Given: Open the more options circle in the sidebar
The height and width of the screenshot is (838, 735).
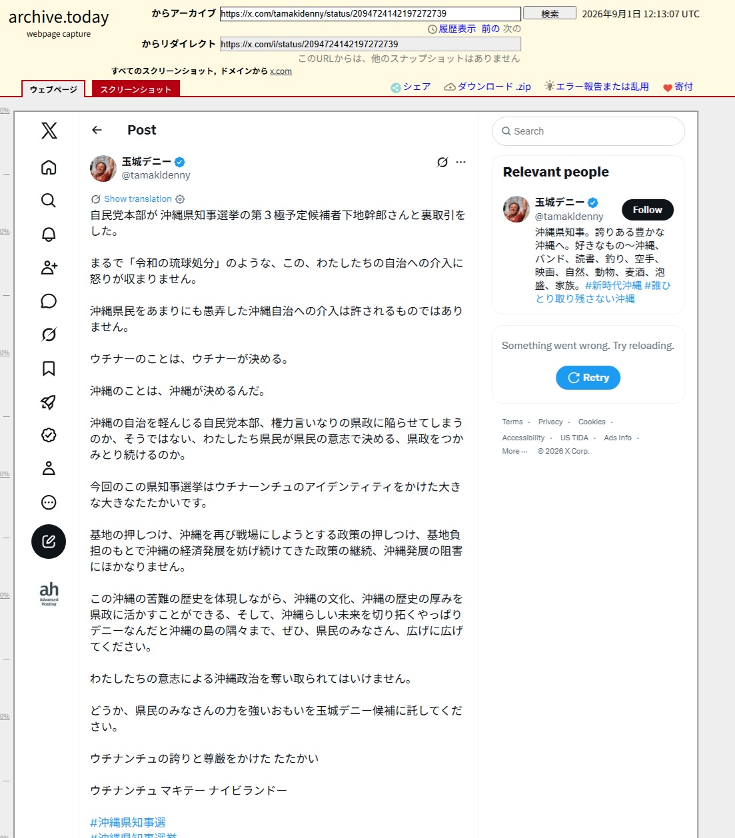Looking at the screenshot, I should [49, 502].
